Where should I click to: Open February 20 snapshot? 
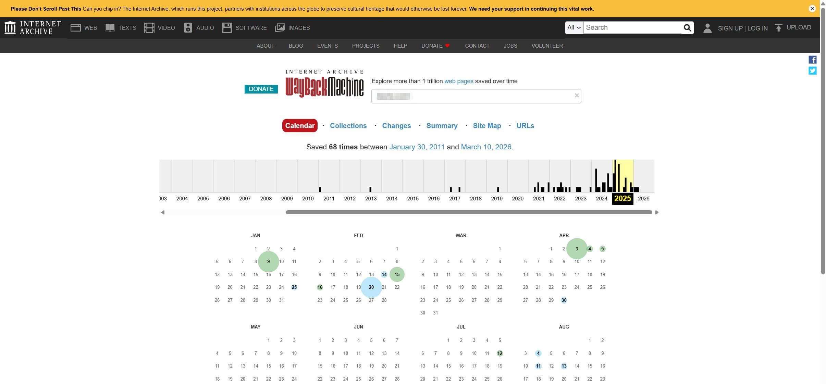tap(371, 287)
